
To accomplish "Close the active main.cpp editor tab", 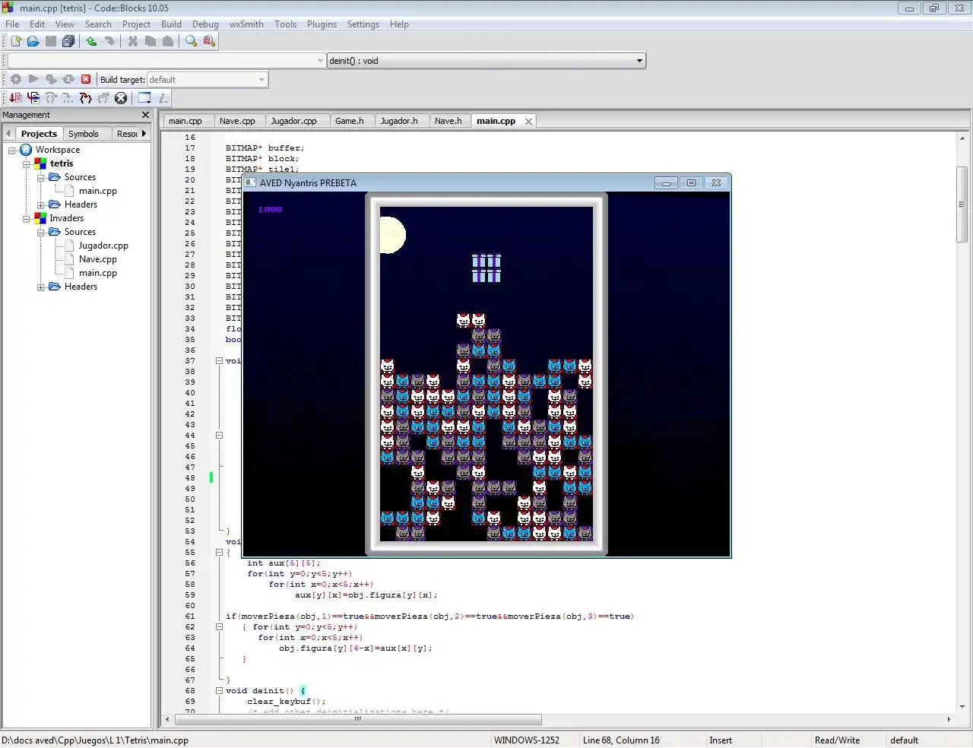I will 528,122.
